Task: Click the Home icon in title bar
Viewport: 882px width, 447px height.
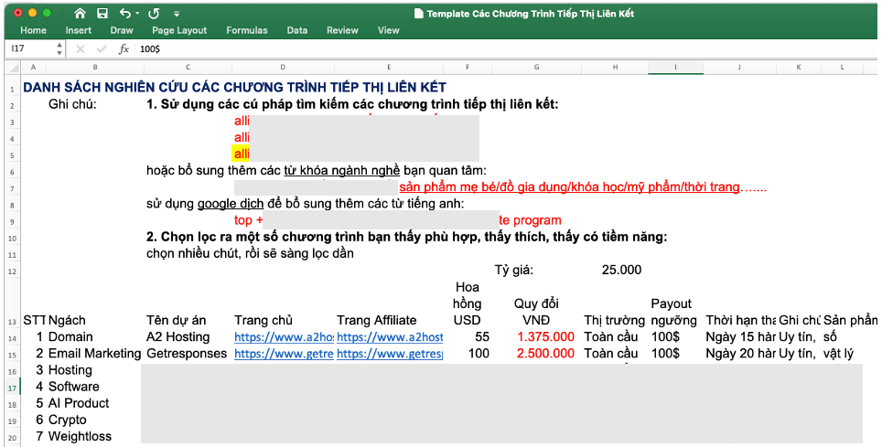Action: 80,14
